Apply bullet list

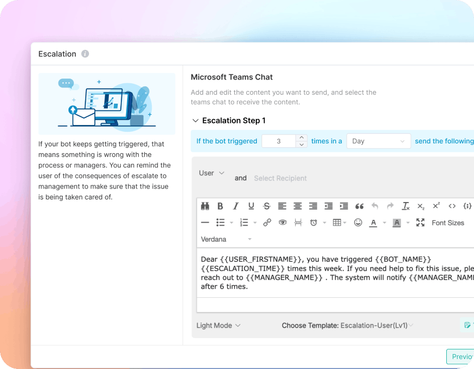pyautogui.click(x=220, y=222)
